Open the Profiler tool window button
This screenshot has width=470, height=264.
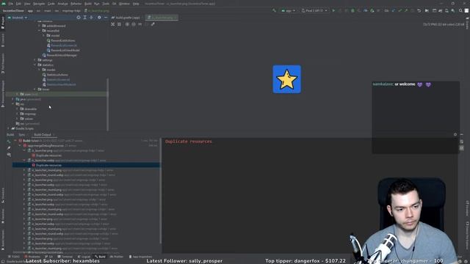(117, 257)
